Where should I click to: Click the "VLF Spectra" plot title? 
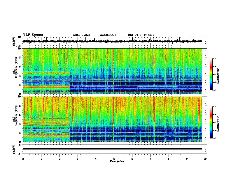click(33, 35)
